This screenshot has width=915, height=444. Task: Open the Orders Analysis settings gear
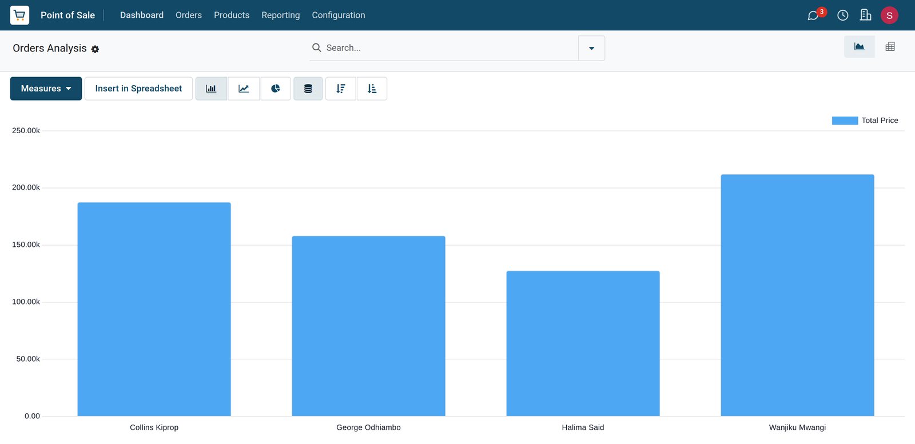95,49
